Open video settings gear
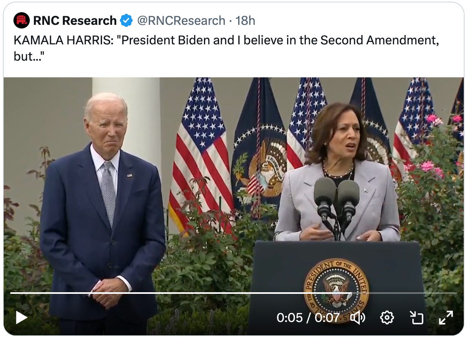 (x=387, y=317)
